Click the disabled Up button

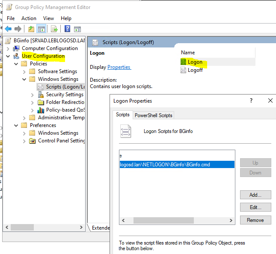tap(255, 163)
